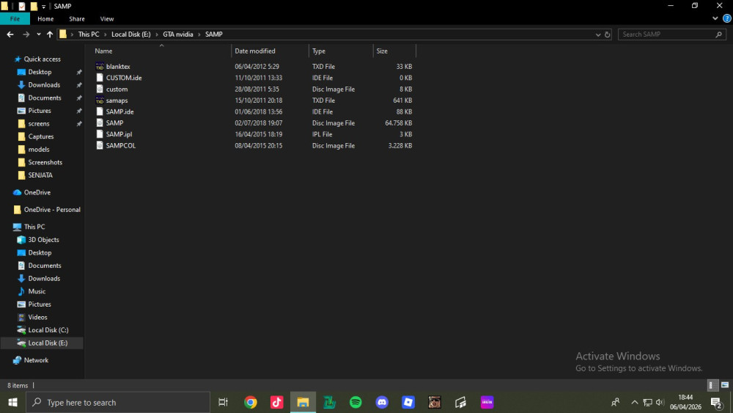Open the recent locations dropdown arrow
The height and width of the screenshot is (413, 733).
(38, 34)
